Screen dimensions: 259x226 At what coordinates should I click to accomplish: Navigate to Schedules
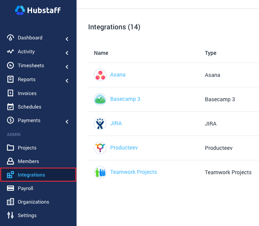pos(29,107)
